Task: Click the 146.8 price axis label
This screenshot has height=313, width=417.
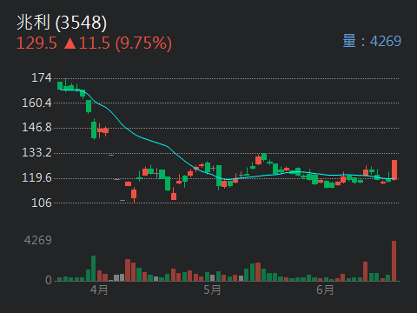Action: click(36, 127)
